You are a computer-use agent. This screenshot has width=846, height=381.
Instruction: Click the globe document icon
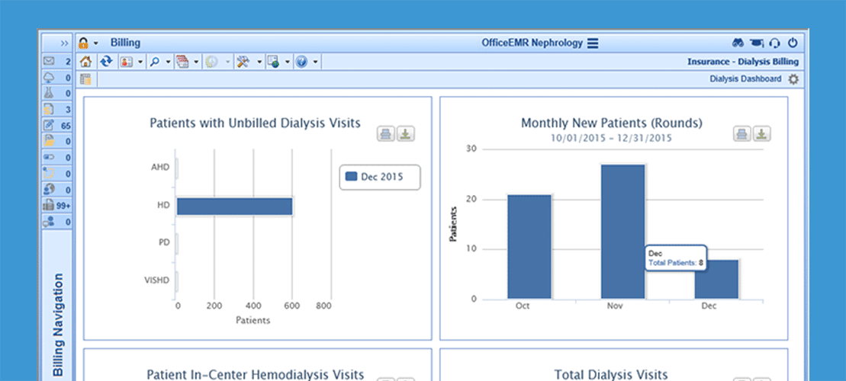[x=273, y=62]
